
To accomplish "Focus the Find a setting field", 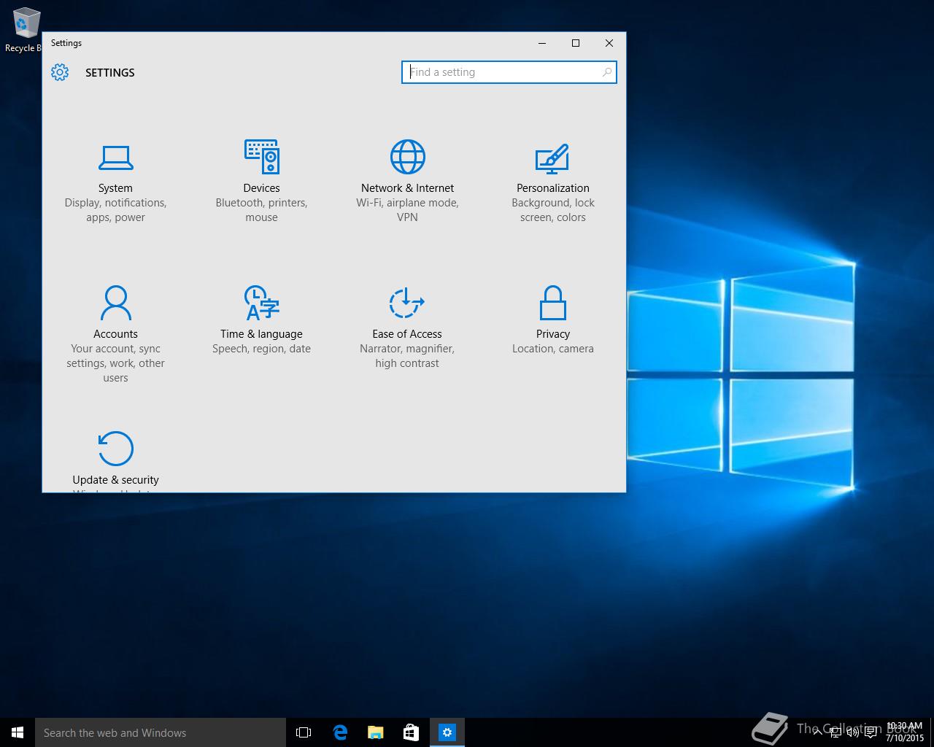I will [x=509, y=72].
